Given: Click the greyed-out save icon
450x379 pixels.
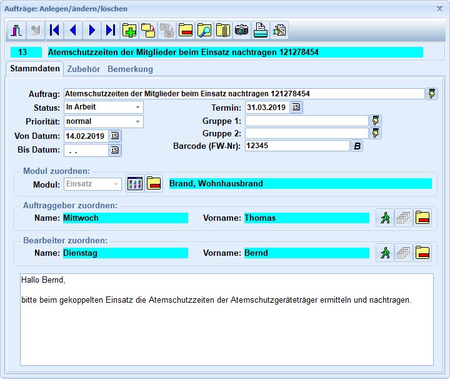Looking at the screenshot, I should (36, 30).
